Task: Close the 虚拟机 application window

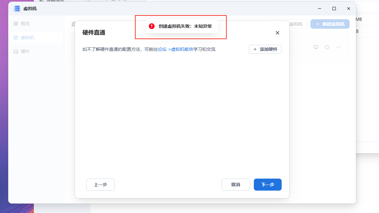Action: click(348, 9)
